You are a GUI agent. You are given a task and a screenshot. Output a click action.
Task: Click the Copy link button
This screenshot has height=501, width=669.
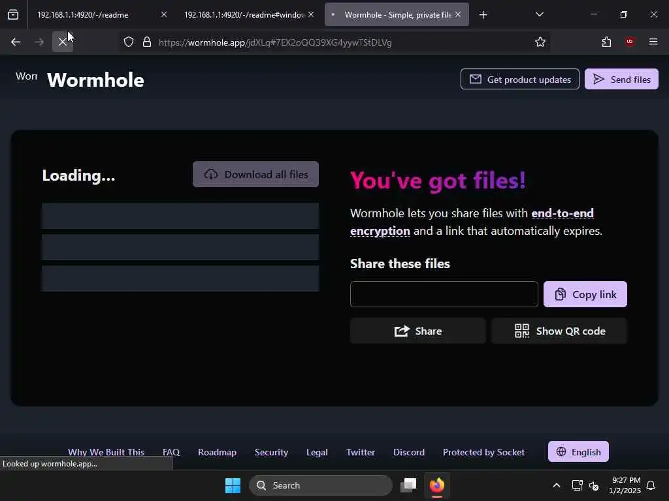[x=585, y=294]
